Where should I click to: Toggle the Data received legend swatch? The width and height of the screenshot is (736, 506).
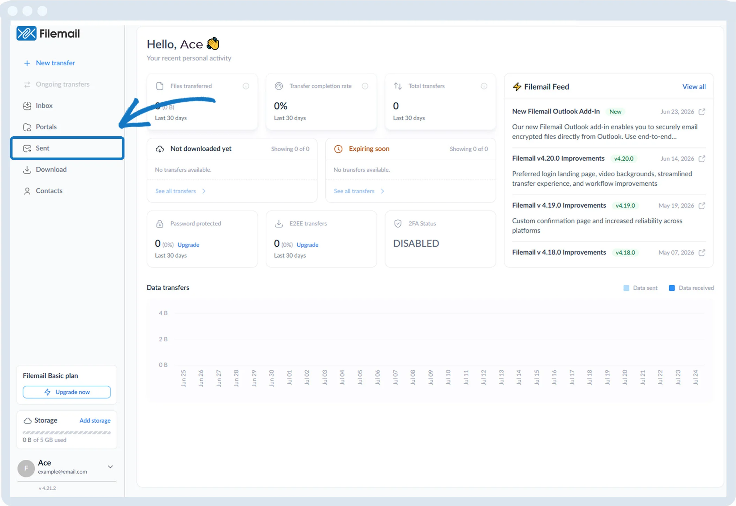[672, 288]
